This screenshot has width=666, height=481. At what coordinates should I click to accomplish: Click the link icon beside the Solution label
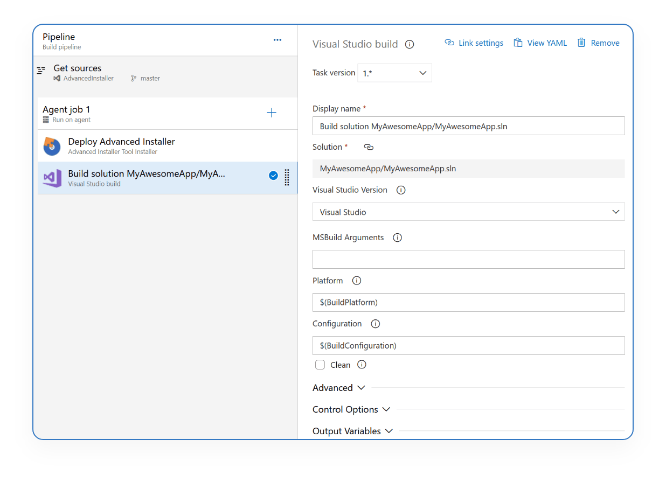click(x=369, y=147)
